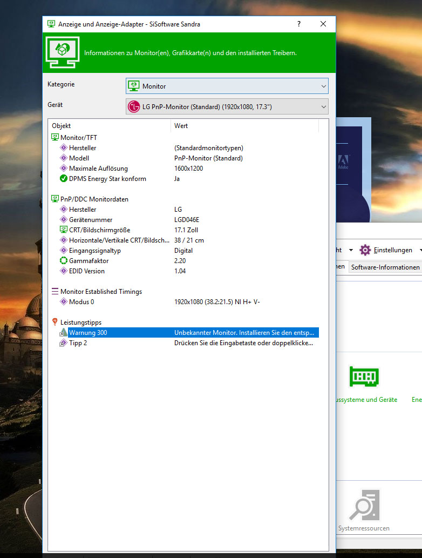Viewport: 422px width, 558px height.
Task: Open Einstellungen in the background Sandra window
Action: (x=393, y=250)
